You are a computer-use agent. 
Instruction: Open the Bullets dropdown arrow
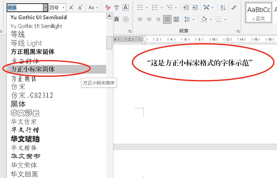pos(147,8)
